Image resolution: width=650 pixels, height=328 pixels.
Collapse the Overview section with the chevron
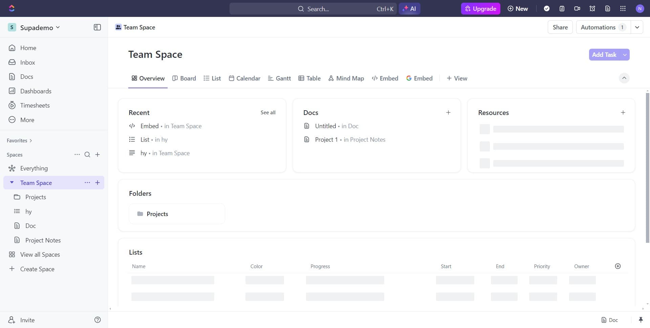coord(624,78)
